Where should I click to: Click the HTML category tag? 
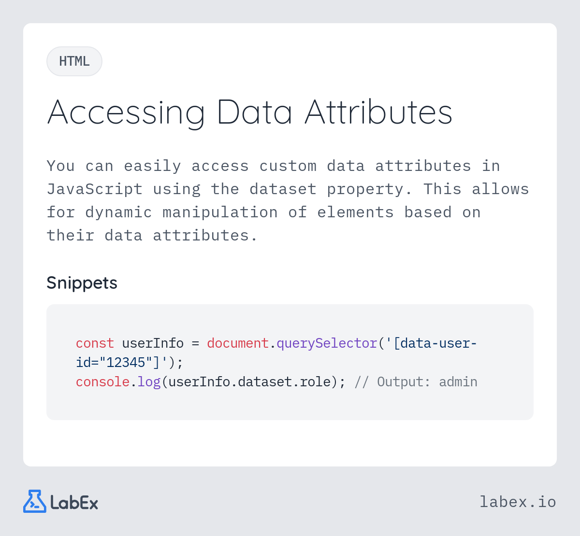click(74, 61)
